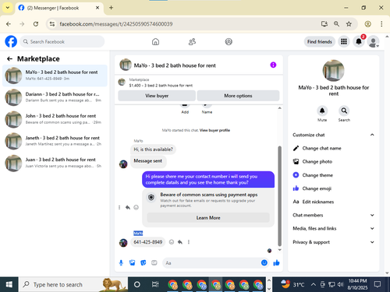Click the chat profile thumbnail in right panel

click(333, 71)
